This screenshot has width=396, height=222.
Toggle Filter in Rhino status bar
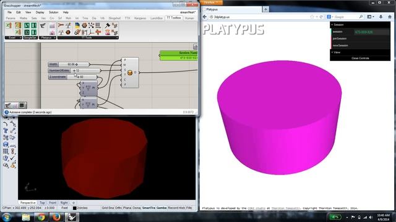coord(189,208)
